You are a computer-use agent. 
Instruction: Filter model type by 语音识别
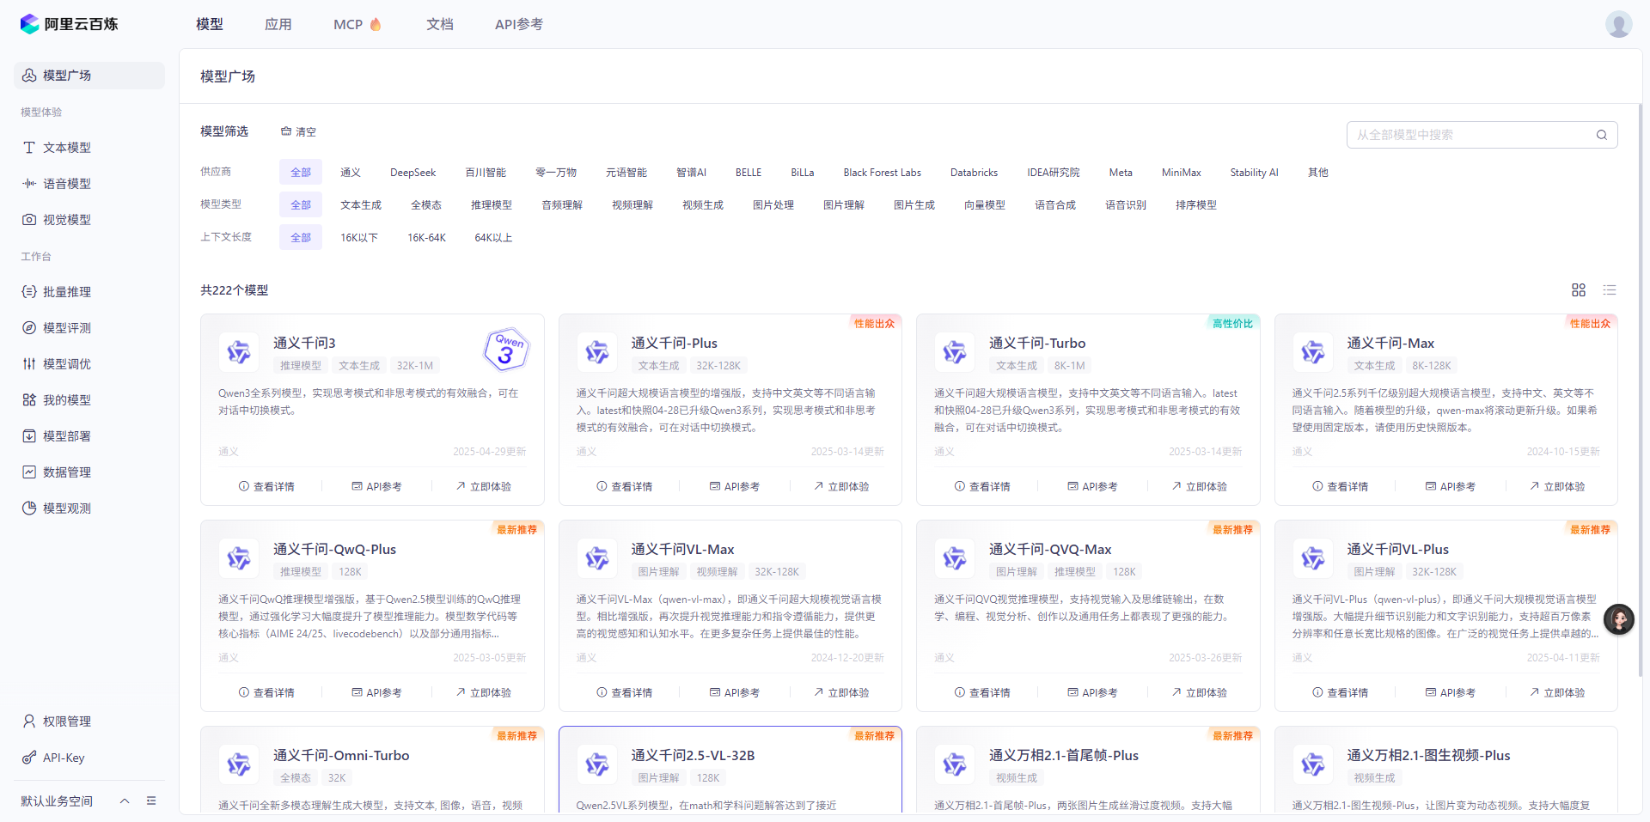[1126, 205]
